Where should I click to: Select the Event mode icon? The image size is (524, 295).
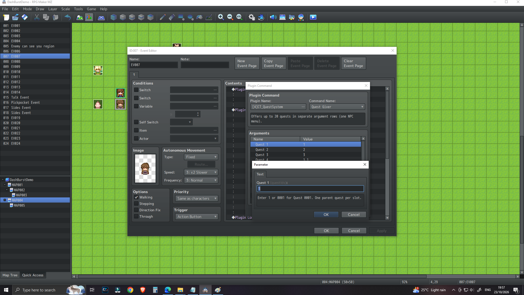tap(89, 17)
